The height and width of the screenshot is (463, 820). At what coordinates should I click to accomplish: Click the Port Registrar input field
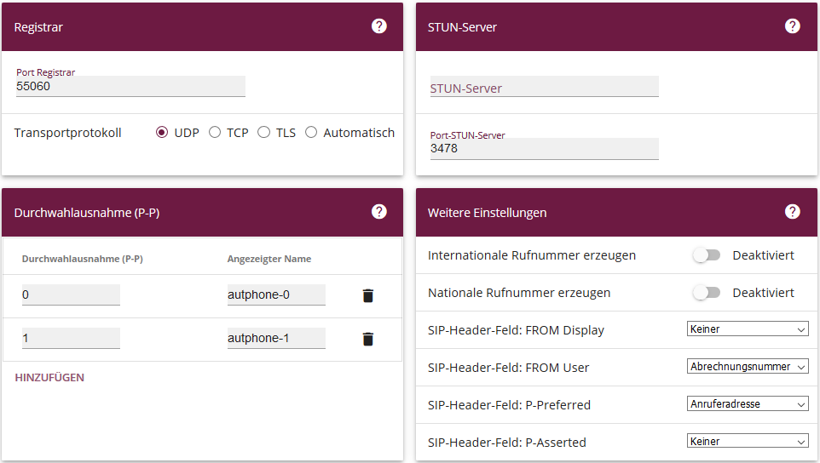(x=130, y=87)
